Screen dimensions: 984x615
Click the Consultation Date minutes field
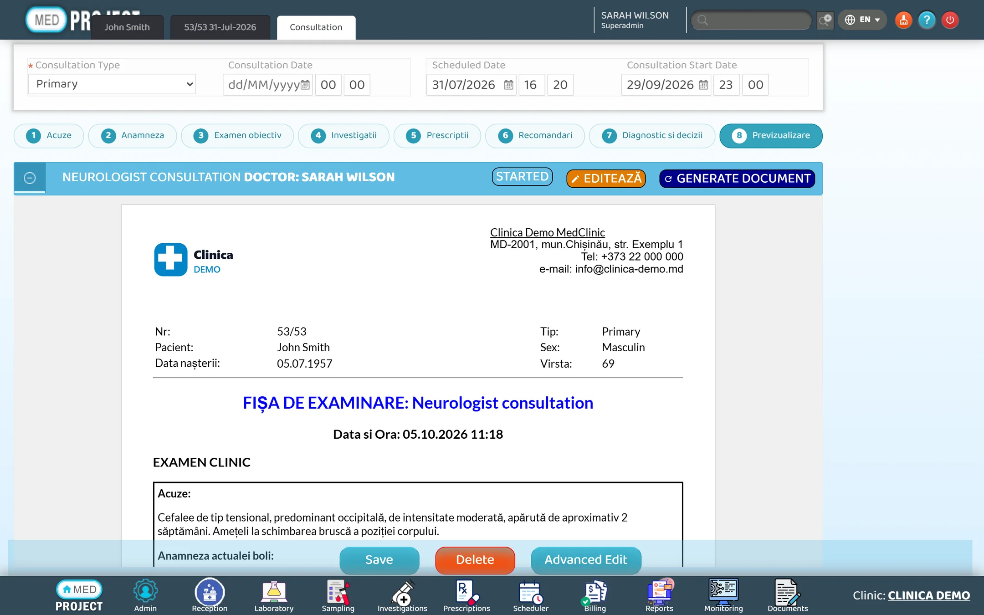(357, 85)
